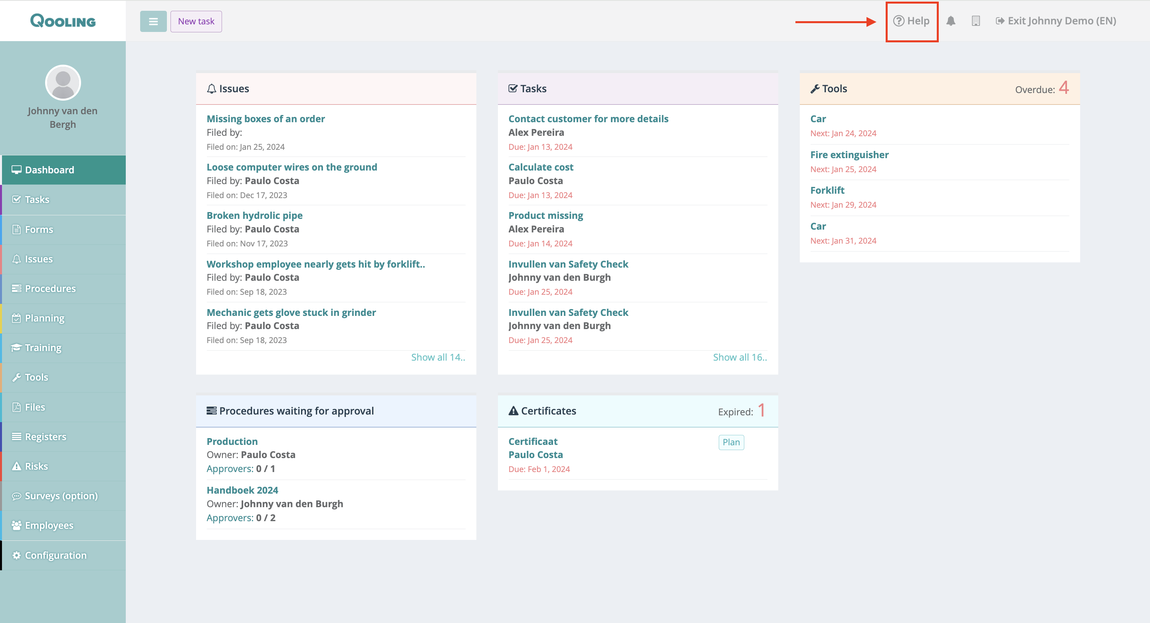Open the Fire extinguisher tool entry
Screen dimensions: 1150x623
[x=849, y=155]
